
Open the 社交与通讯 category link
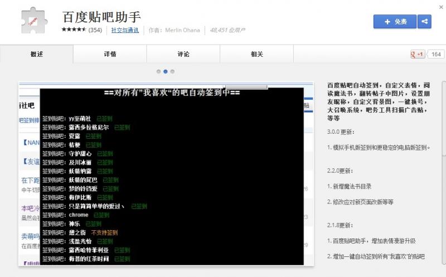click(x=125, y=30)
